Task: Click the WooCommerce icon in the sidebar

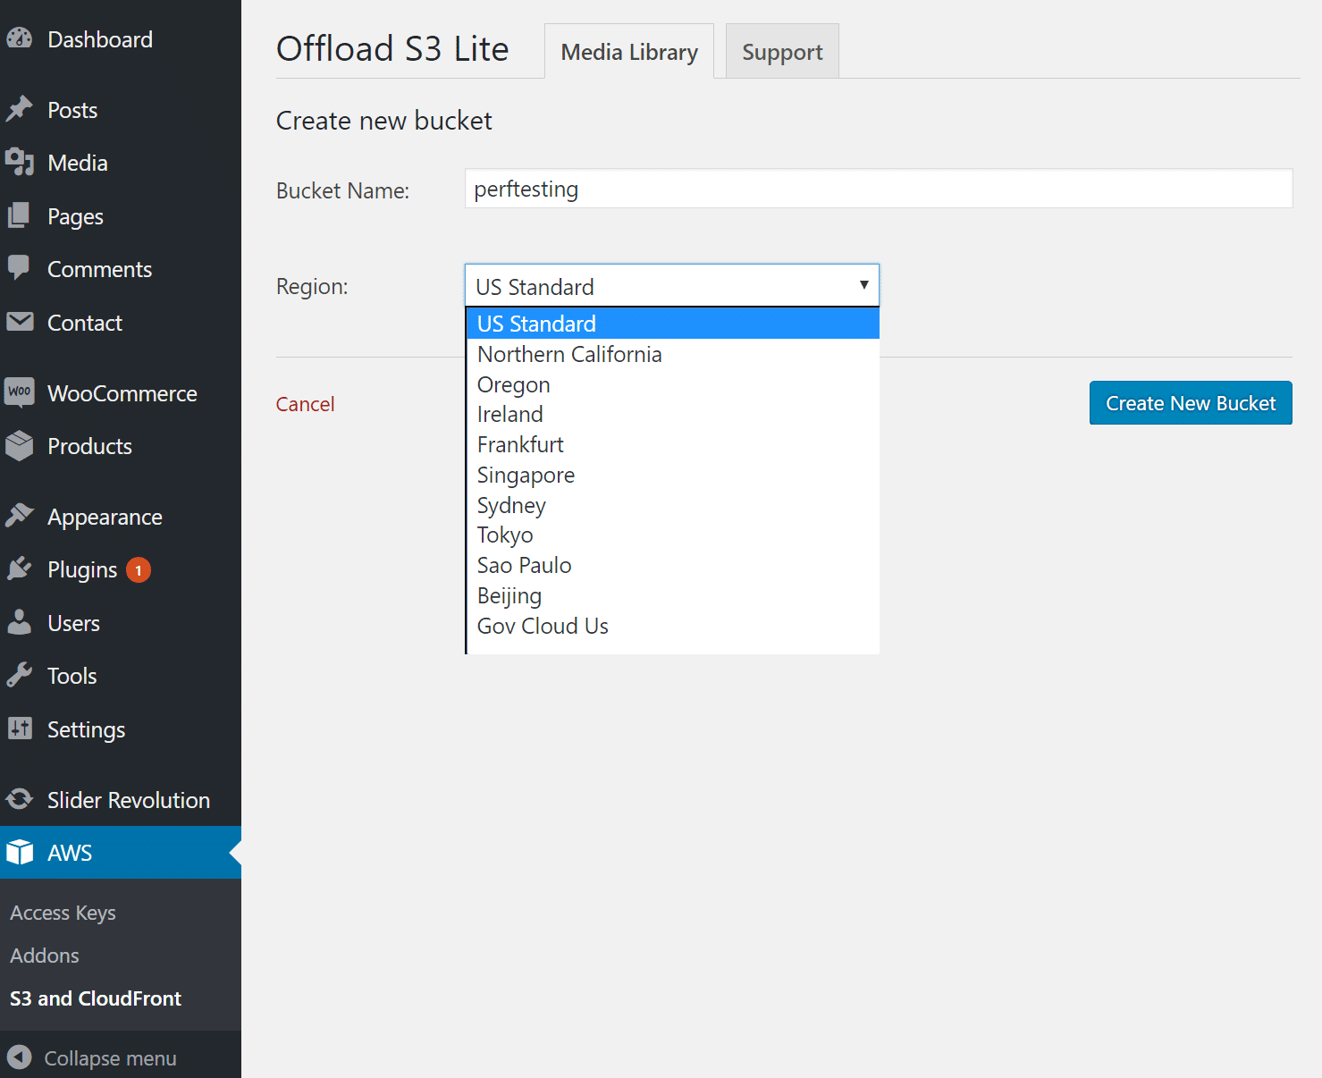Action: 20,392
